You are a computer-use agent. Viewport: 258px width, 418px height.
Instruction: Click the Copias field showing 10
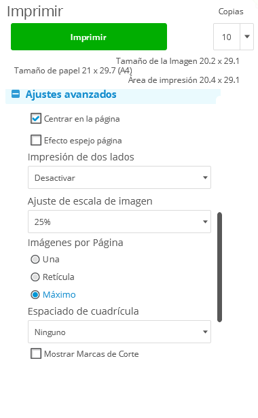tap(227, 37)
